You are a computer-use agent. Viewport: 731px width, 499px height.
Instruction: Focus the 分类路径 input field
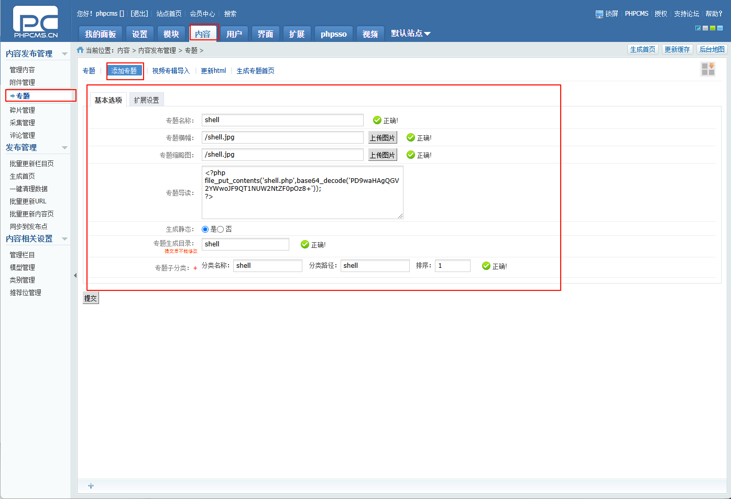(375, 266)
